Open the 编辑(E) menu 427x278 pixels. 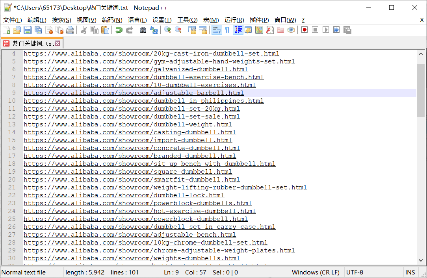coord(37,20)
